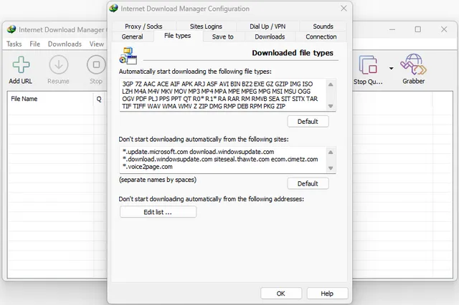
Task: Switch to the Sites Logins tab
Action: 206,26
